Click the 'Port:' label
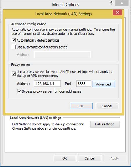This screenshot has width=131, height=167. [69, 84]
